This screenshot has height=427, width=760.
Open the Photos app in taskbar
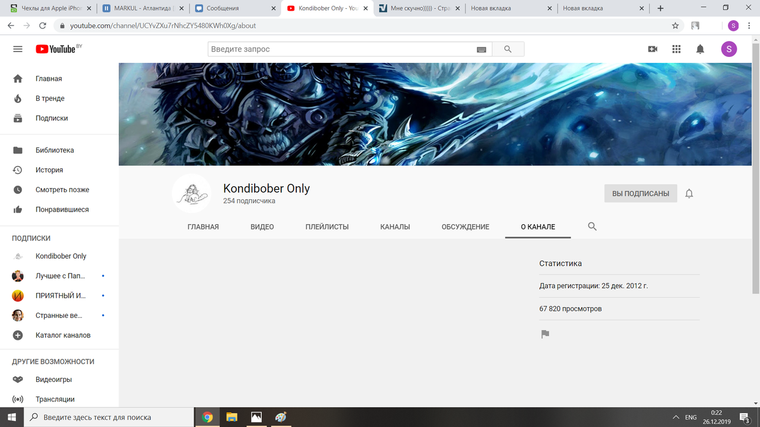(x=256, y=417)
